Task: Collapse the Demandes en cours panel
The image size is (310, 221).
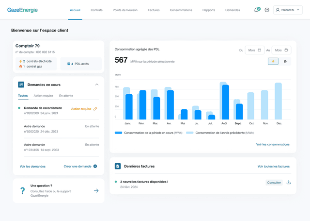Action: [96, 85]
